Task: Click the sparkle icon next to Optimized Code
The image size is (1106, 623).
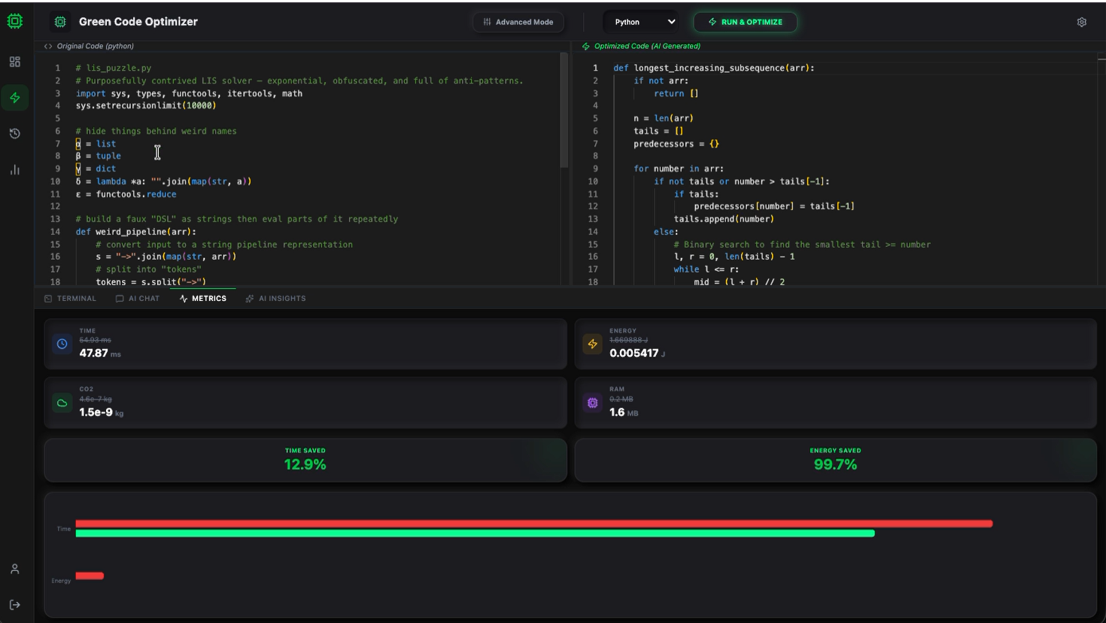Action: point(586,46)
